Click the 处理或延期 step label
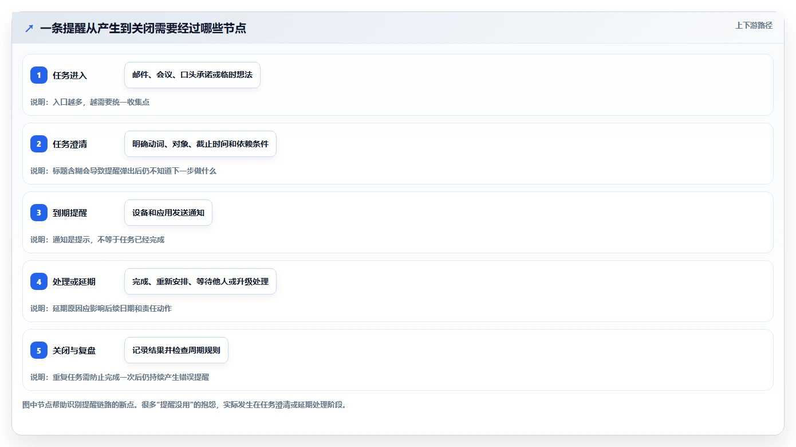 [x=74, y=281]
